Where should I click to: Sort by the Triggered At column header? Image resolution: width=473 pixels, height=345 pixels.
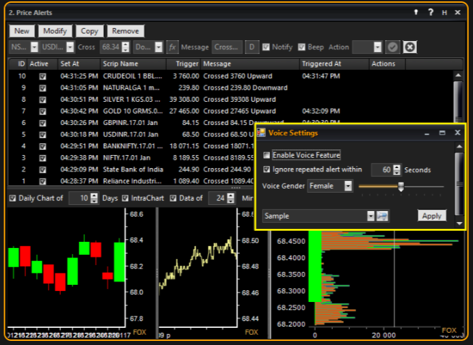[x=334, y=64]
